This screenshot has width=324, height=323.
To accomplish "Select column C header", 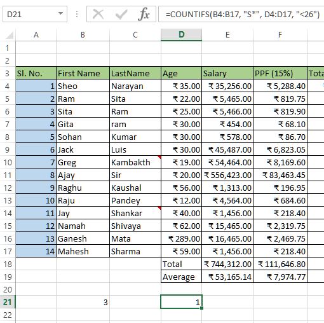I will 135,34.
